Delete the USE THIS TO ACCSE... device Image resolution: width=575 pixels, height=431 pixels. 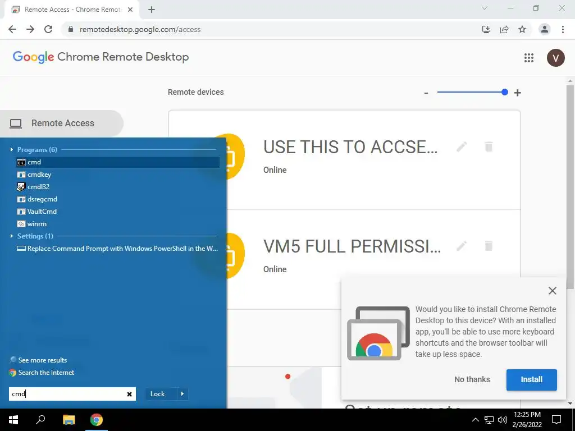click(489, 147)
